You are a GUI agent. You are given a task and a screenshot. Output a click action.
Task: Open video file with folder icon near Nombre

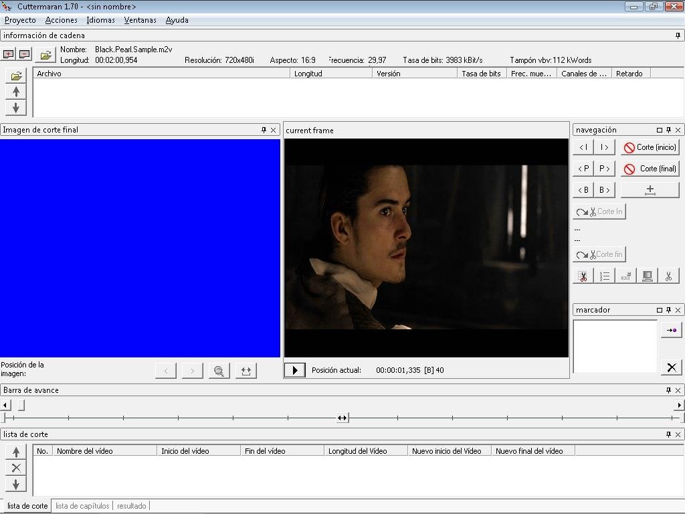point(45,55)
